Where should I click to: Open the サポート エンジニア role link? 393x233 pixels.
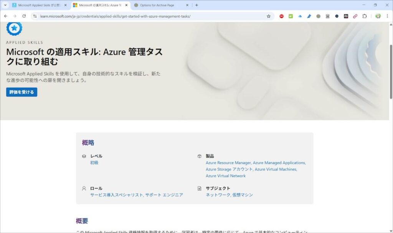[164, 195]
